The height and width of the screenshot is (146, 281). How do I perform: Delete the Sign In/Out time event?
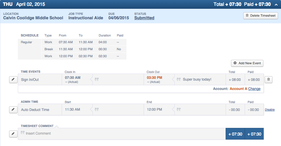pyautogui.click(x=269, y=79)
